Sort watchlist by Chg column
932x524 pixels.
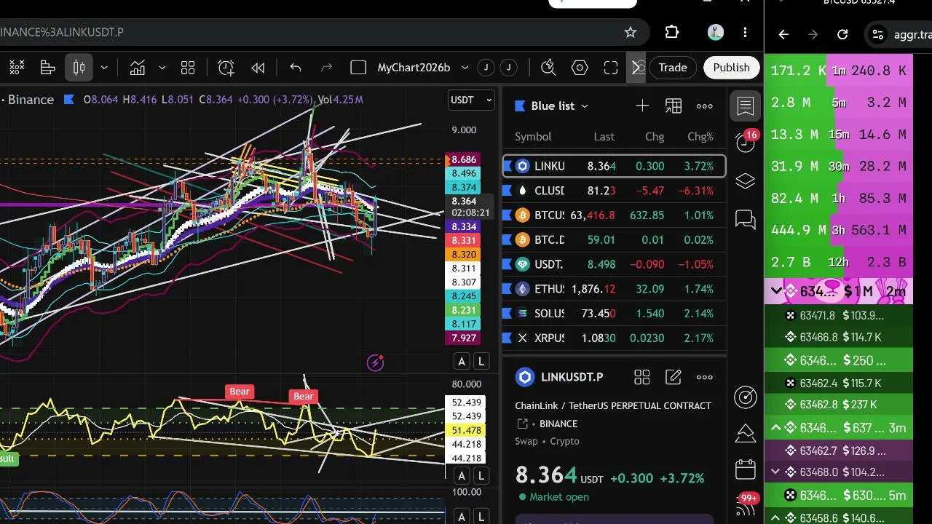point(655,137)
